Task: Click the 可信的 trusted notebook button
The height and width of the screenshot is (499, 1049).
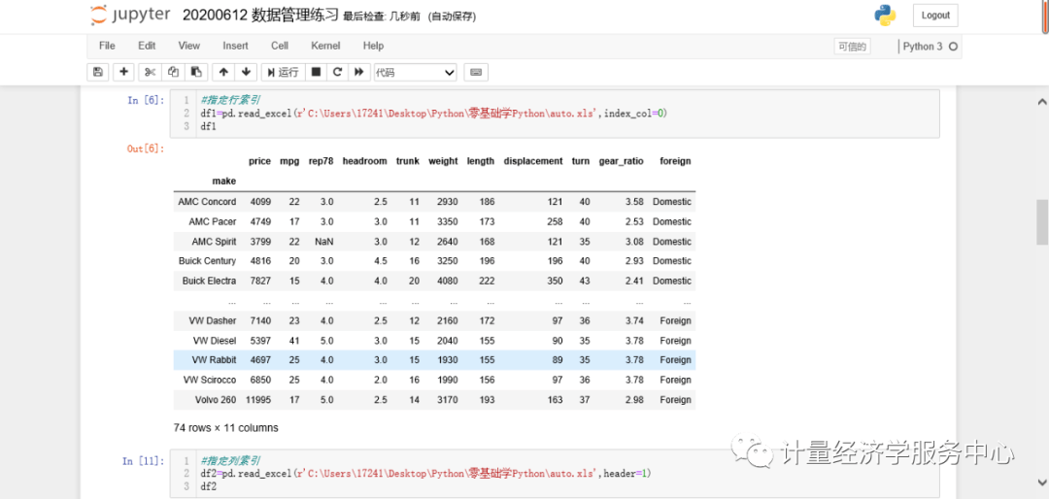Action: tap(853, 47)
